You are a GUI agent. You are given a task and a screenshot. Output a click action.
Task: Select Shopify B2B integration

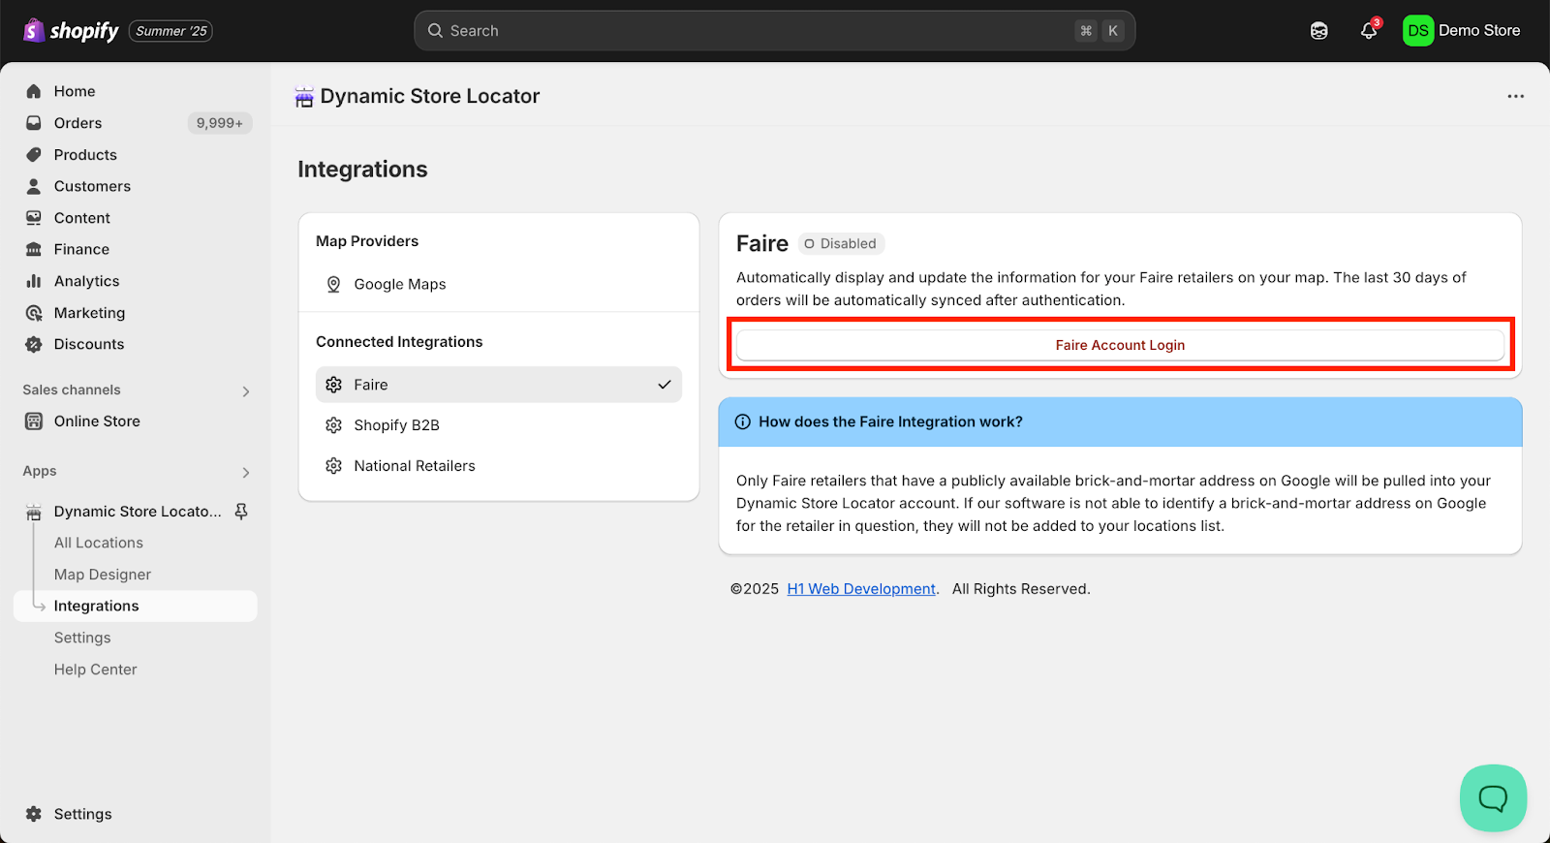(499, 425)
